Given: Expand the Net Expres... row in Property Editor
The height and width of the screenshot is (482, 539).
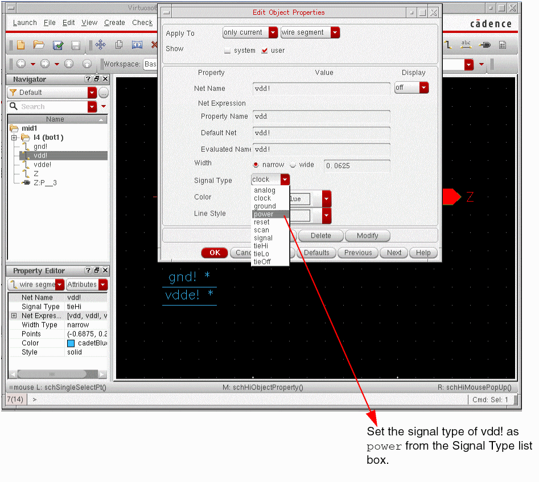Looking at the screenshot, I should [14, 315].
